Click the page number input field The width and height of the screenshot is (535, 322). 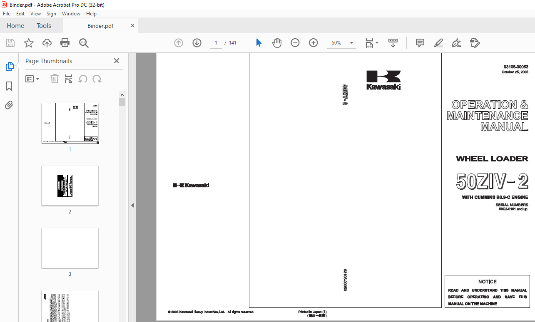click(x=216, y=43)
